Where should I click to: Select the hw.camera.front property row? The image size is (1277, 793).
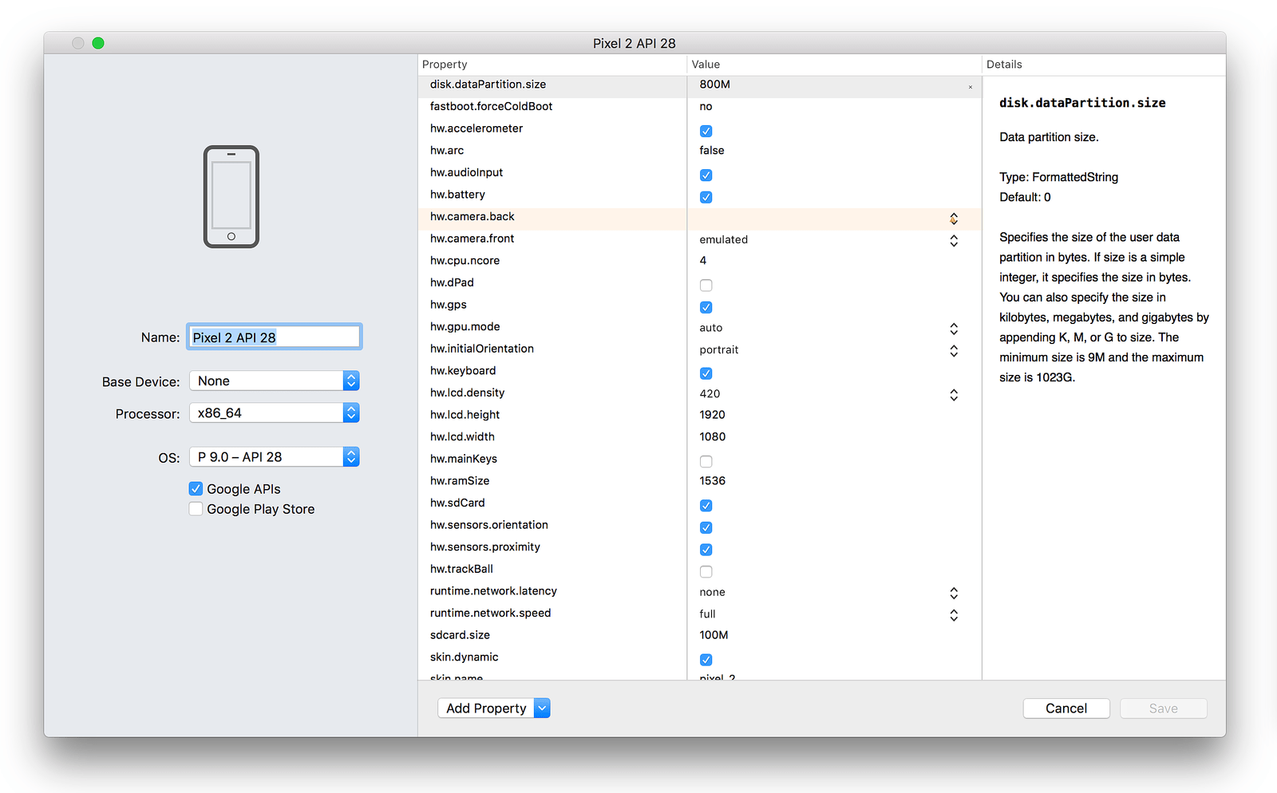tap(551, 238)
